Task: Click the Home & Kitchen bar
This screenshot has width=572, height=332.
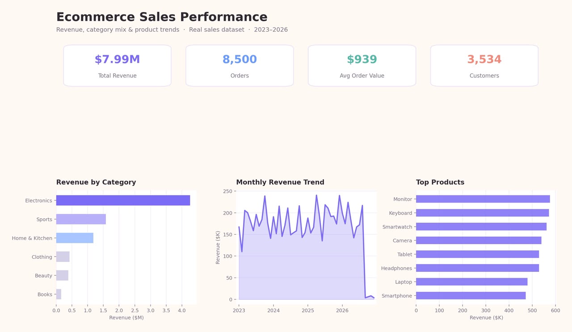Action: [75, 238]
